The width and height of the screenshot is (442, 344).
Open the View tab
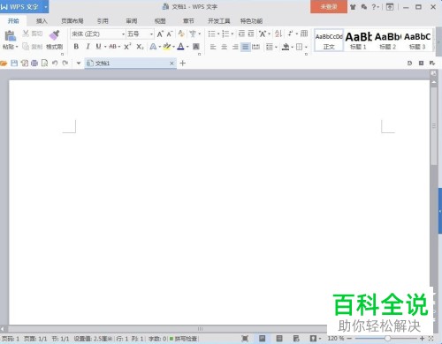[x=160, y=21]
